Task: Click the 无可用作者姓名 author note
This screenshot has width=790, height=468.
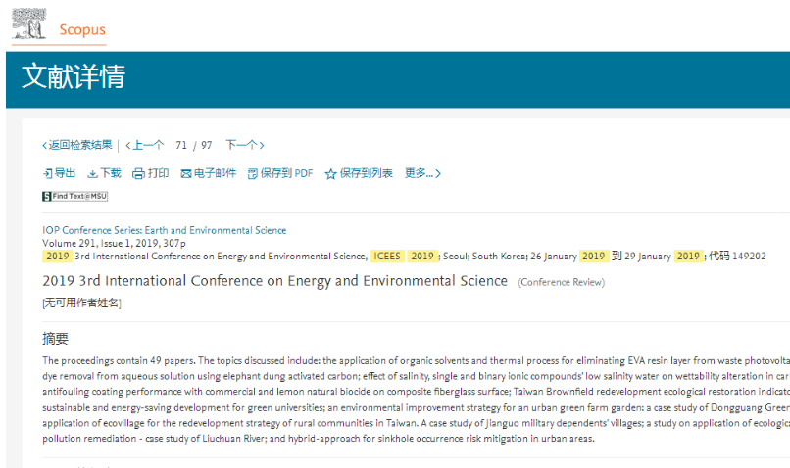Action: pyautogui.click(x=81, y=303)
